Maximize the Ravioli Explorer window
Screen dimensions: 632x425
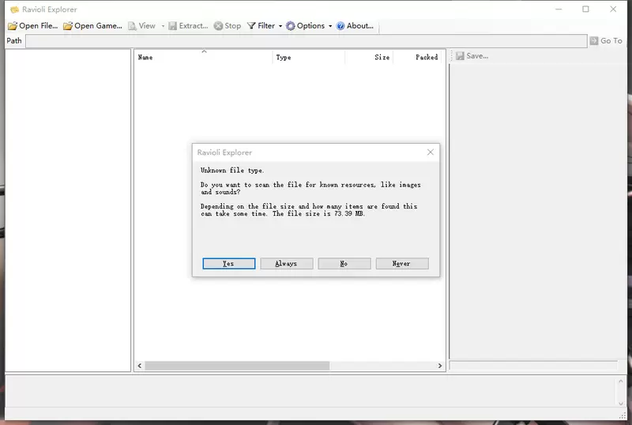coord(585,9)
